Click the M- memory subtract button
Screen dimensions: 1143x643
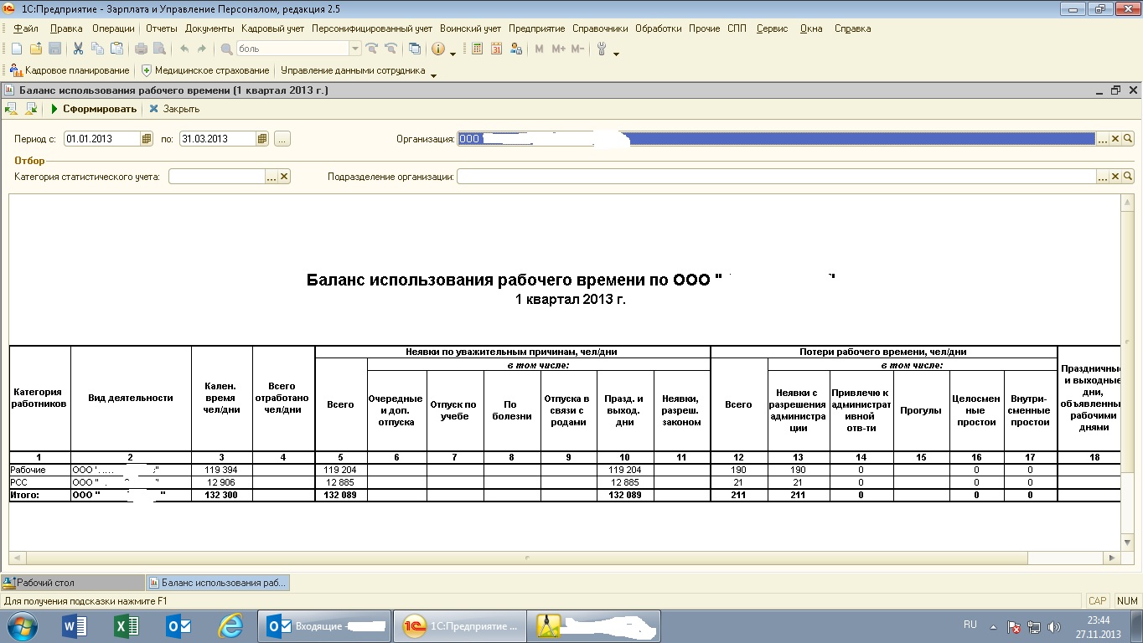pyautogui.click(x=577, y=49)
